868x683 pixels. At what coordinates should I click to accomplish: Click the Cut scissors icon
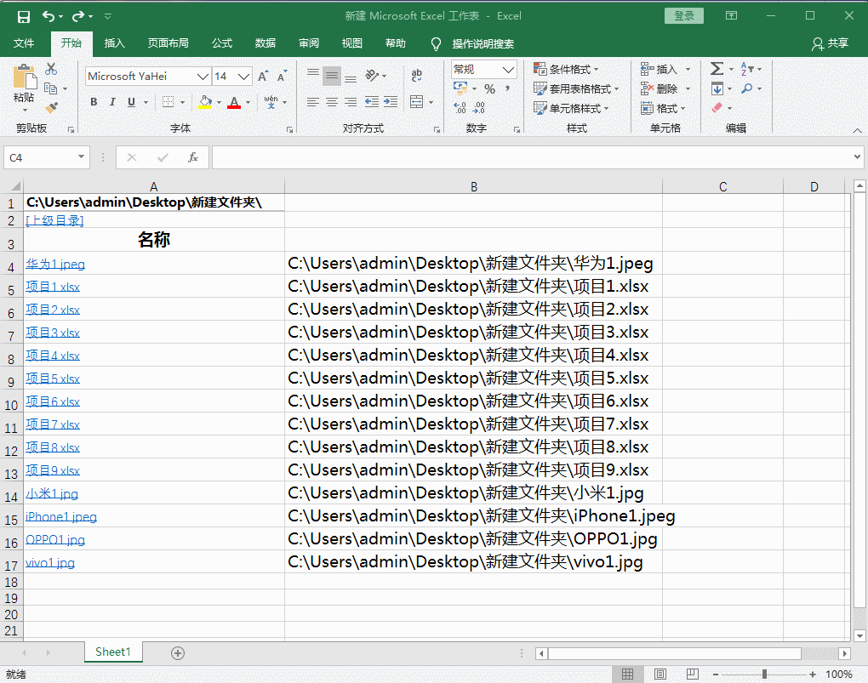point(51,69)
